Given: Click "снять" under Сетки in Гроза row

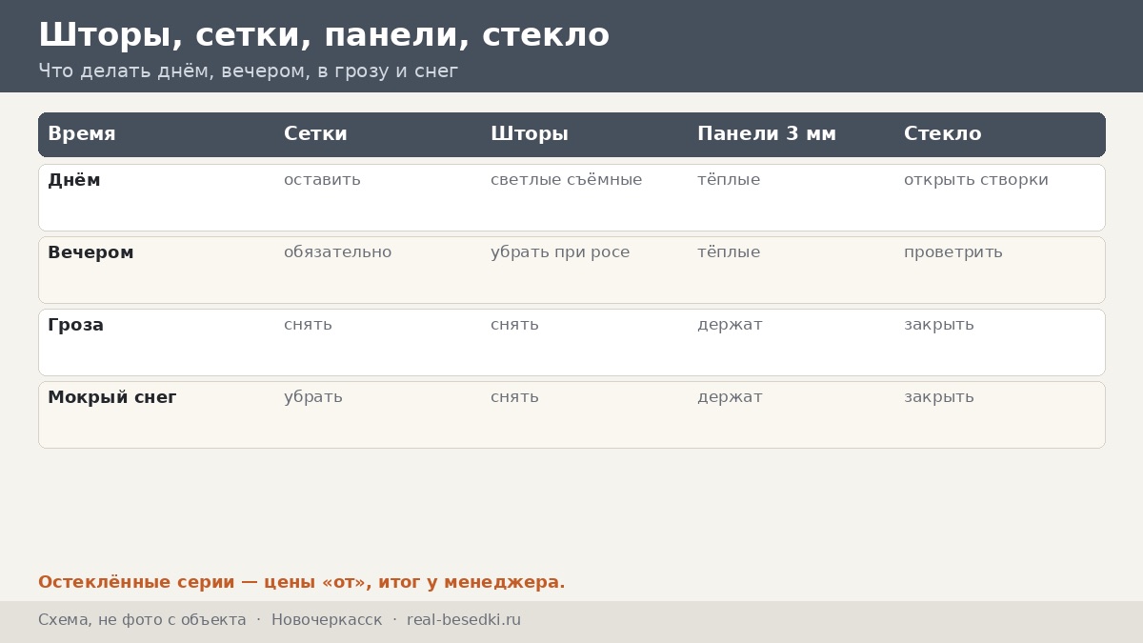Looking at the screenshot, I should [x=308, y=325].
